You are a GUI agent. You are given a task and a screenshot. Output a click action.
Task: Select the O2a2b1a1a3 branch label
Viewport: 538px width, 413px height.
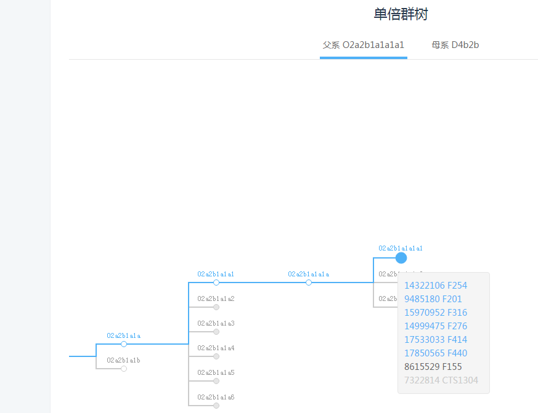tap(216, 324)
